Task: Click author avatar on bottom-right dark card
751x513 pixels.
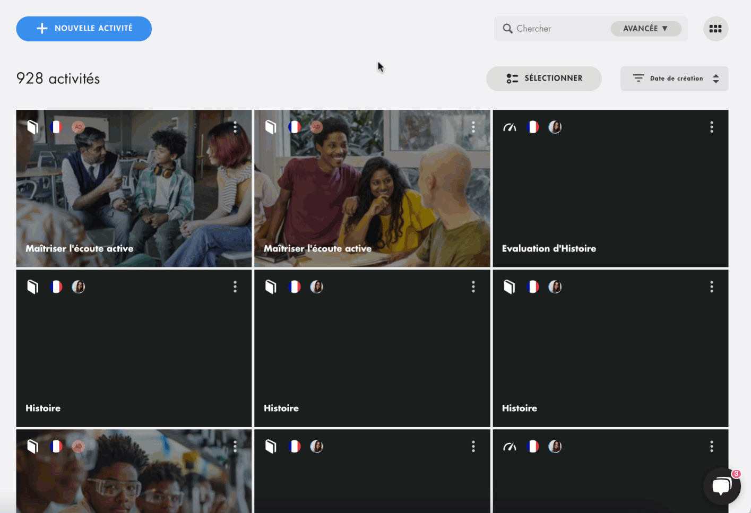Action: coord(555,447)
